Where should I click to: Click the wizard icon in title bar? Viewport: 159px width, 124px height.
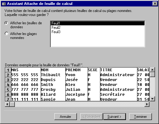point(4,4)
